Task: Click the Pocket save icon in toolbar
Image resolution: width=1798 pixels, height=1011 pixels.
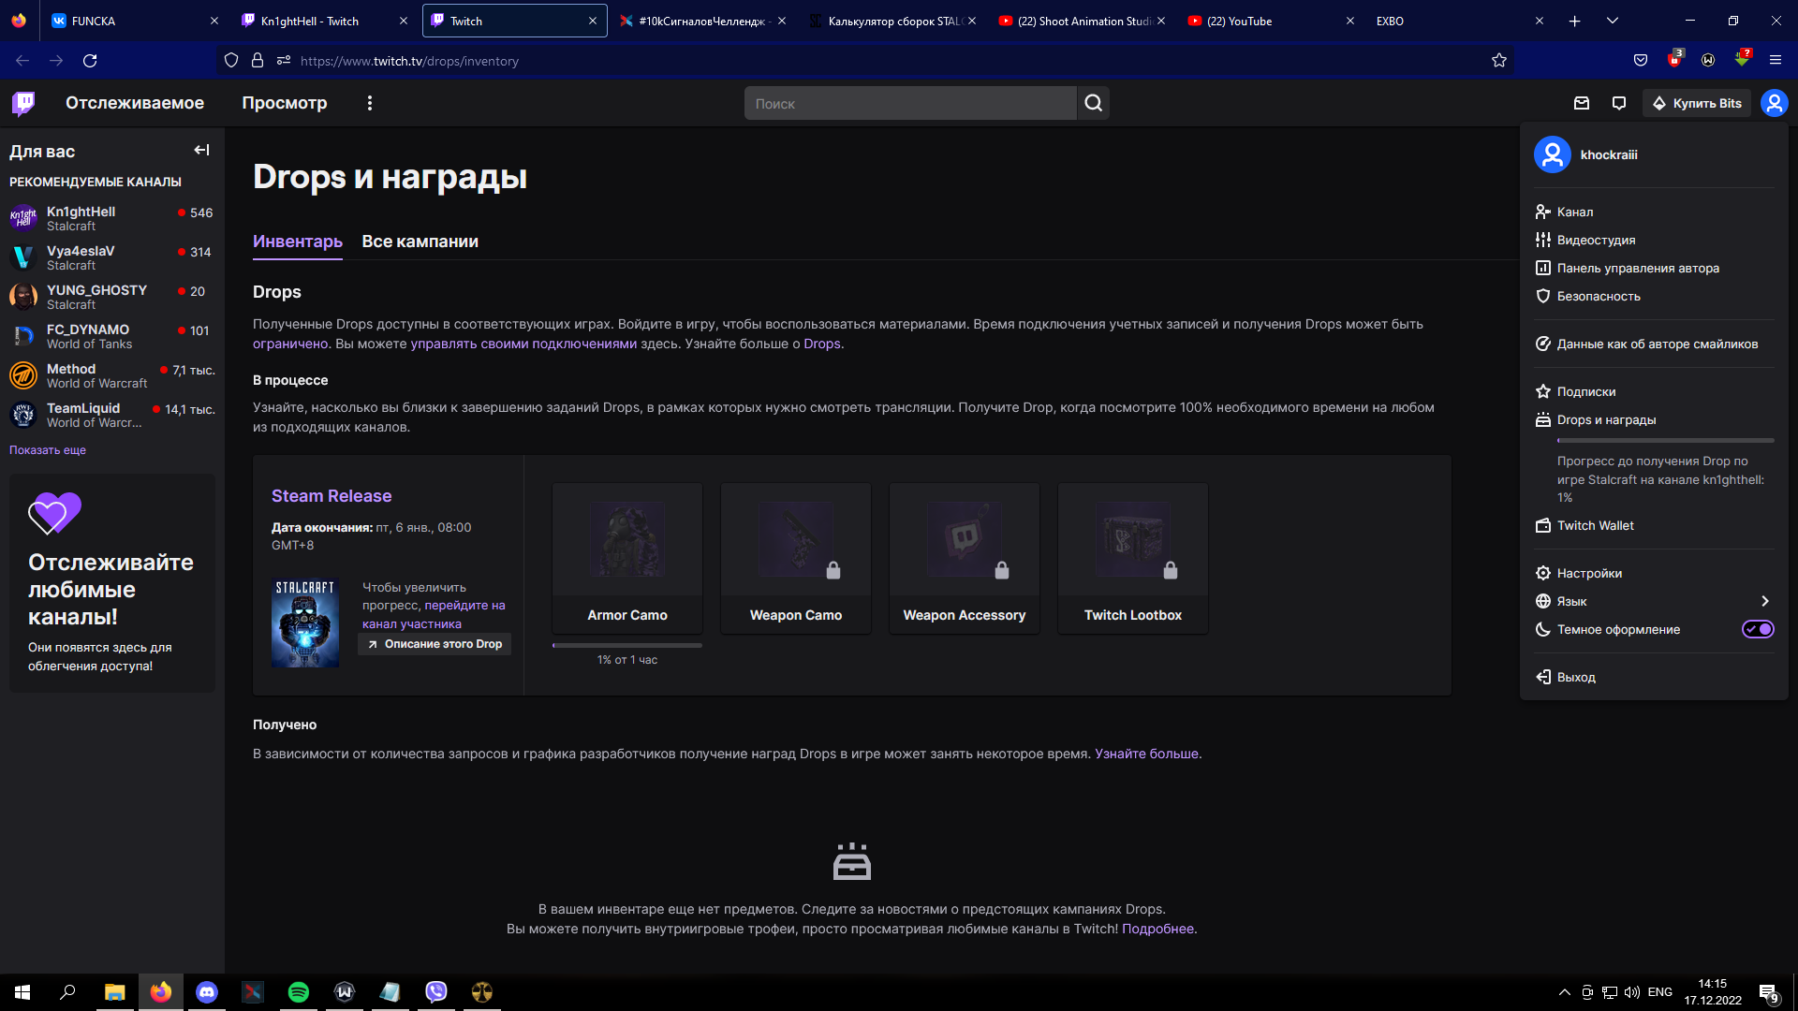Action: [x=1641, y=60]
